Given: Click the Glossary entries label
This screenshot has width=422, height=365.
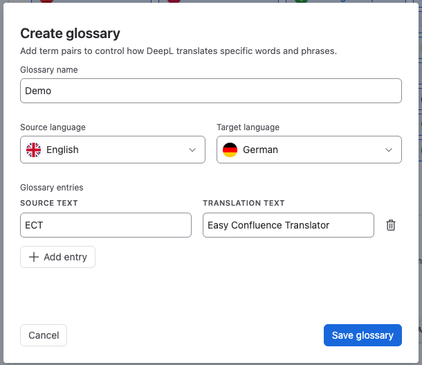Looking at the screenshot, I should pyautogui.click(x=52, y=188).
